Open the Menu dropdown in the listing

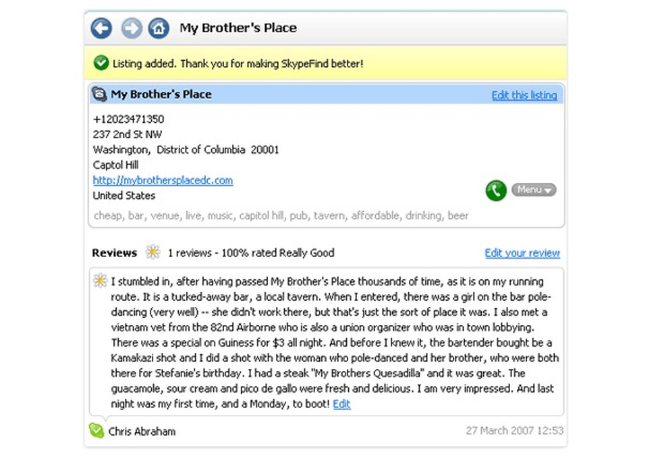(534, 190)
